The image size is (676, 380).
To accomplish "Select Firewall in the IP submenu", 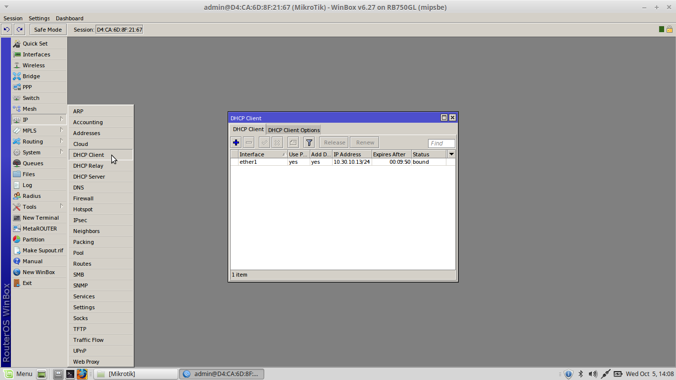I will [x=101, y=198].
